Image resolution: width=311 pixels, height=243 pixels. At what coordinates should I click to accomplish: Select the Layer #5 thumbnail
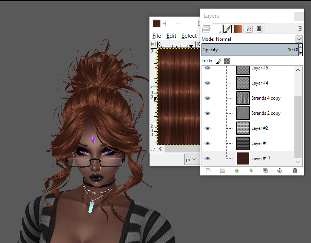coord(243,70)
